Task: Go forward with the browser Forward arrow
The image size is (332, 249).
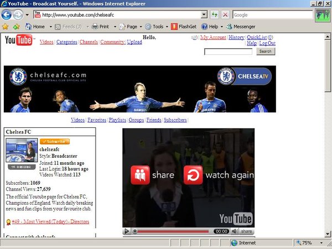Action: (18, 15)
